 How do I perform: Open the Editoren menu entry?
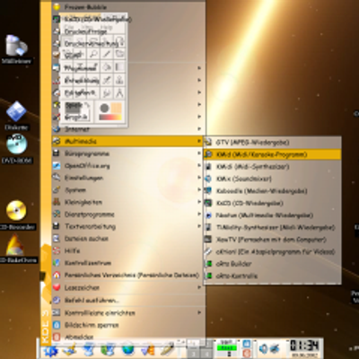[128, 92]
